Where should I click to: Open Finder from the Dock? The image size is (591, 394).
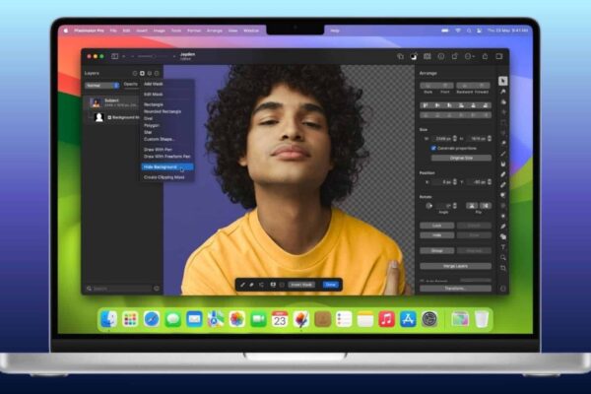tap(108, 319)
